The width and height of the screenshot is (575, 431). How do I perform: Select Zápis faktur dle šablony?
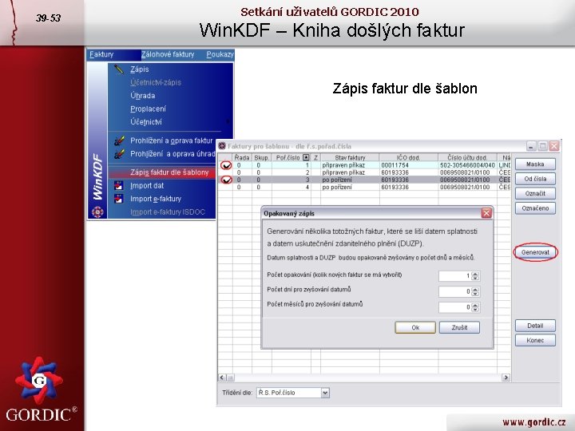point(169,172)
